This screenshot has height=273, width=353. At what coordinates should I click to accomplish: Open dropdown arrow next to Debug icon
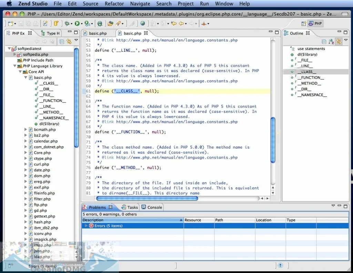(71, 24)
